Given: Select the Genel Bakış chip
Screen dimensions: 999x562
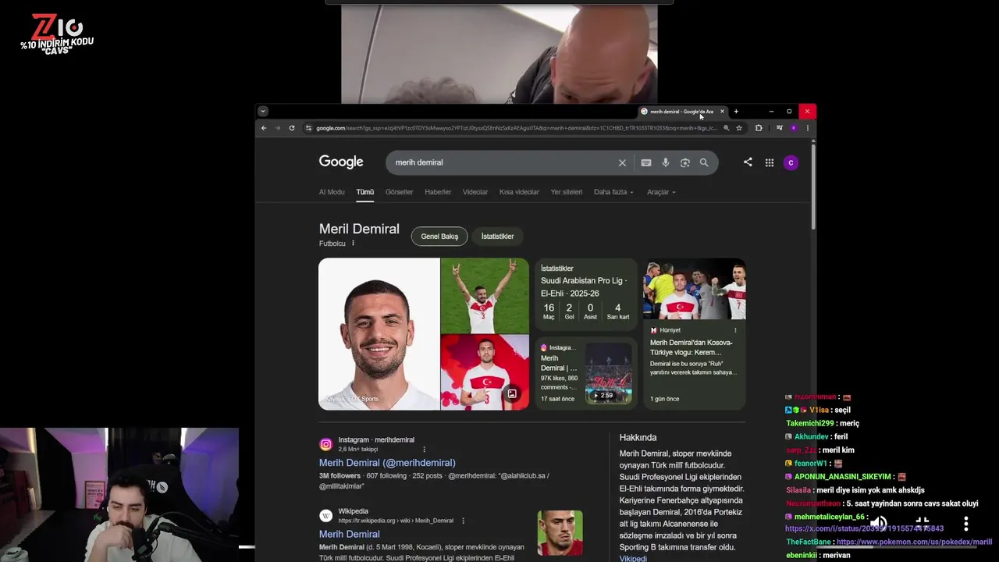Looking at the screenshot, I should click(439, 237).
